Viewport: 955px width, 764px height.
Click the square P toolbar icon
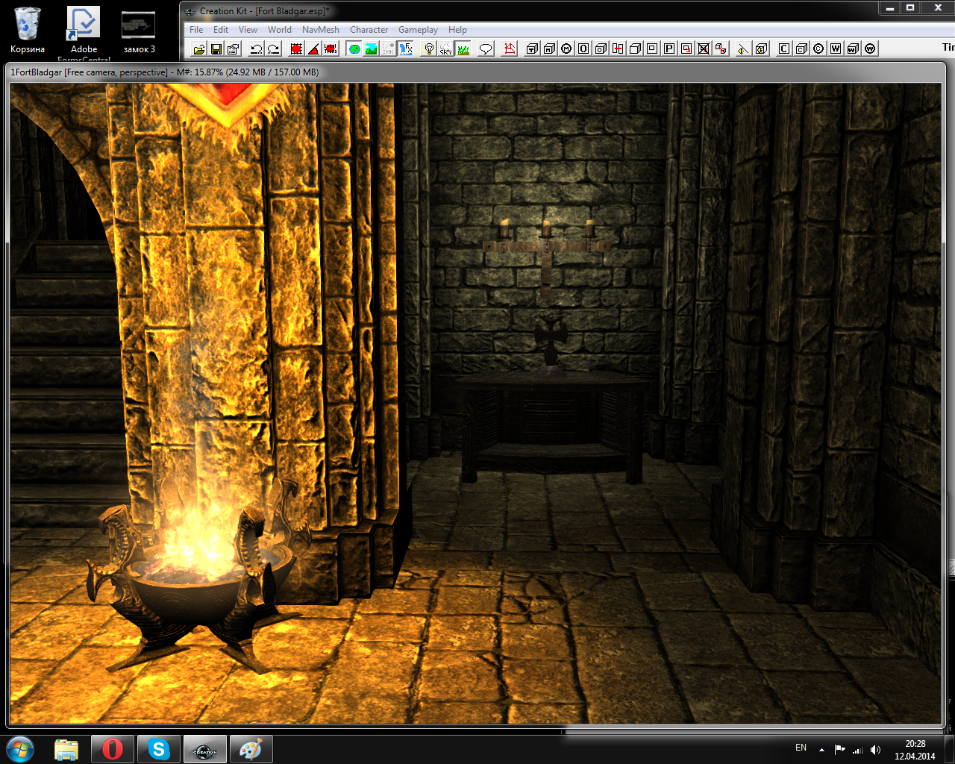click(x=669, y=48)
